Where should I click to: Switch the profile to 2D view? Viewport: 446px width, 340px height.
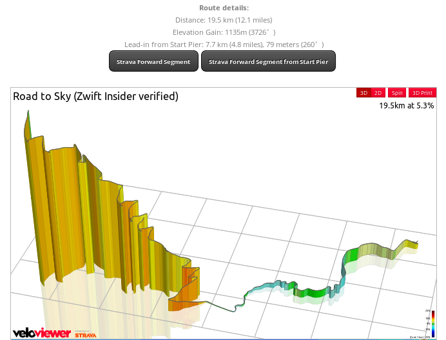tap(378, 93)
